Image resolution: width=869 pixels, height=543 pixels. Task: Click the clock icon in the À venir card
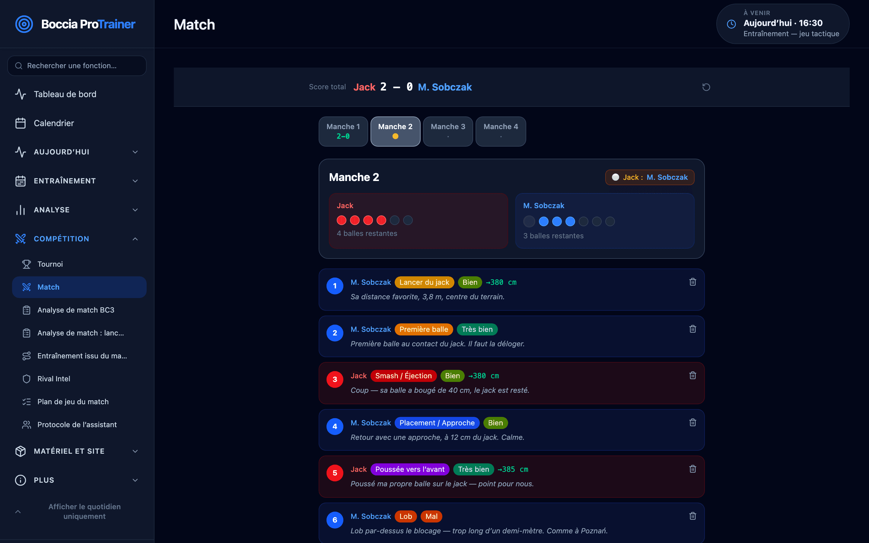731,24
